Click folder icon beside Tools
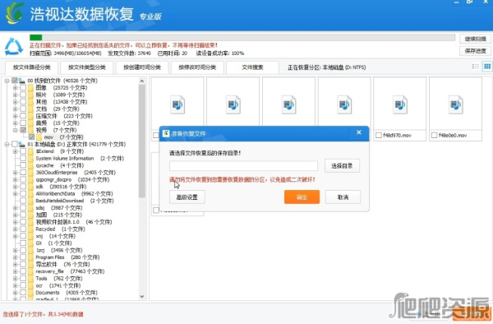Screen dimensions: 493x324 pyautogui.click(x=30, y=279)
